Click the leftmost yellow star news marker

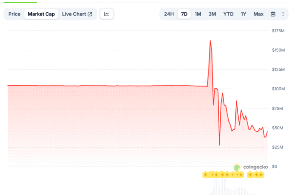coord(206,175)
